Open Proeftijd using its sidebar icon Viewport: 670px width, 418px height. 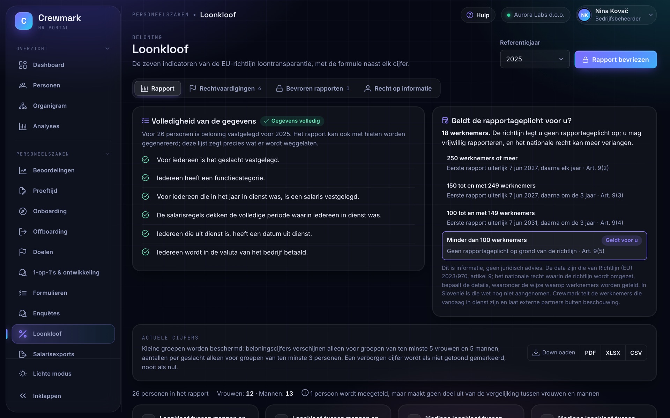click(x=23, y=191)
